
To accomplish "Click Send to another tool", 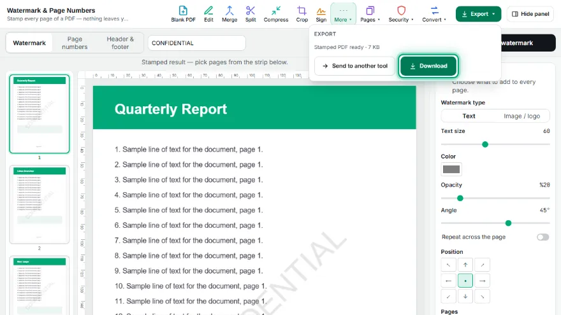I will point(354,66).
